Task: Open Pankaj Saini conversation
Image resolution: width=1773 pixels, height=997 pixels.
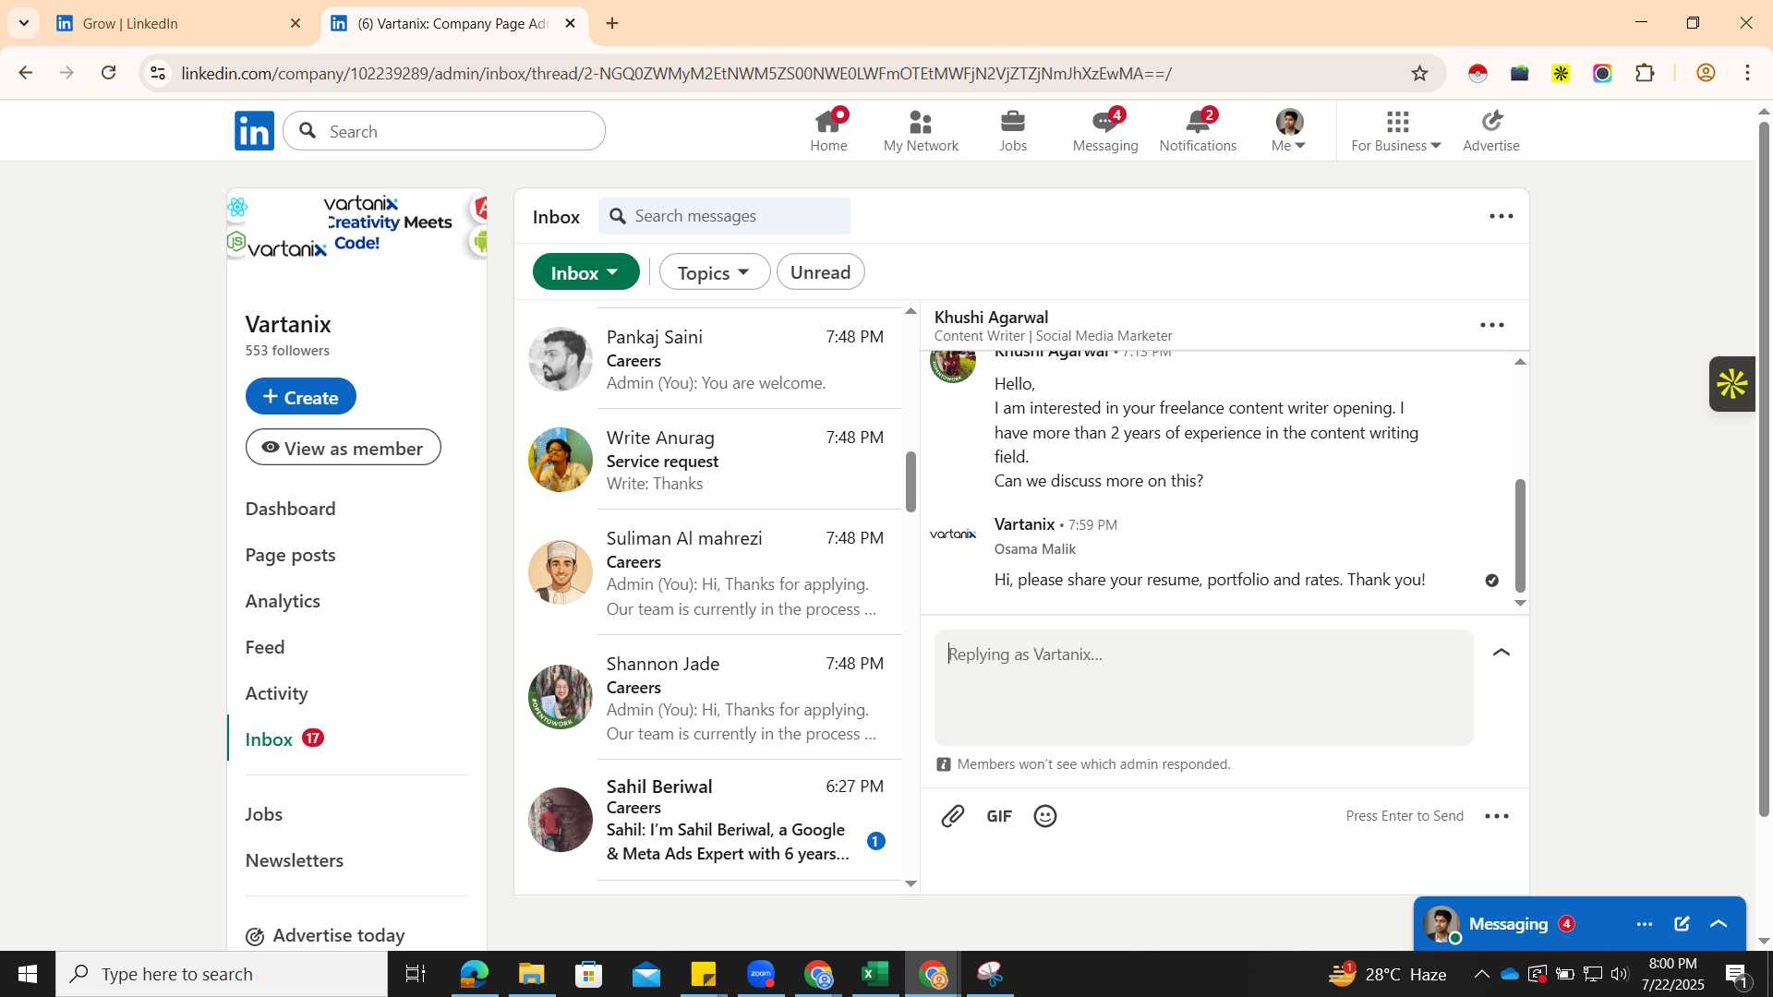Action: [709, 359]
